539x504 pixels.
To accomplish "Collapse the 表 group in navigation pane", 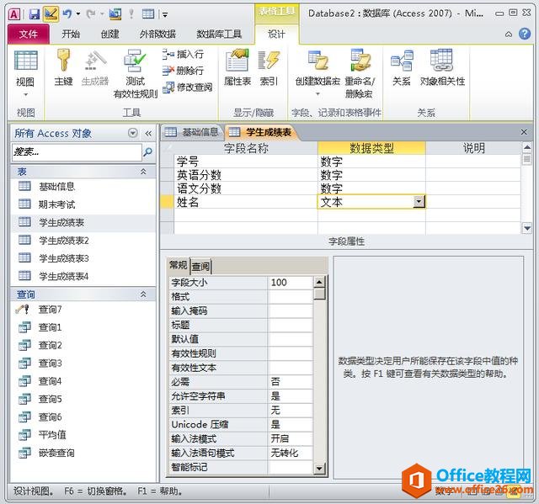I will 143,172.
